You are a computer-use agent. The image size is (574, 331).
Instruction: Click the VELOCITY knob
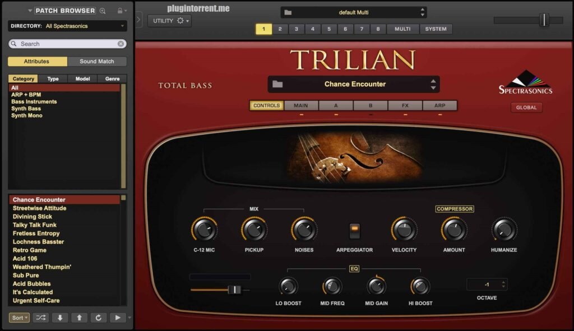tap(404, 230)
